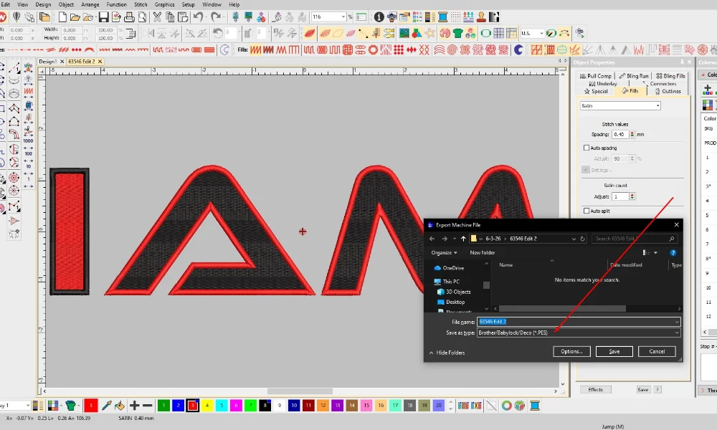
Task: Click the help question mark in Export dialog
Action: [x=673, y=253]
